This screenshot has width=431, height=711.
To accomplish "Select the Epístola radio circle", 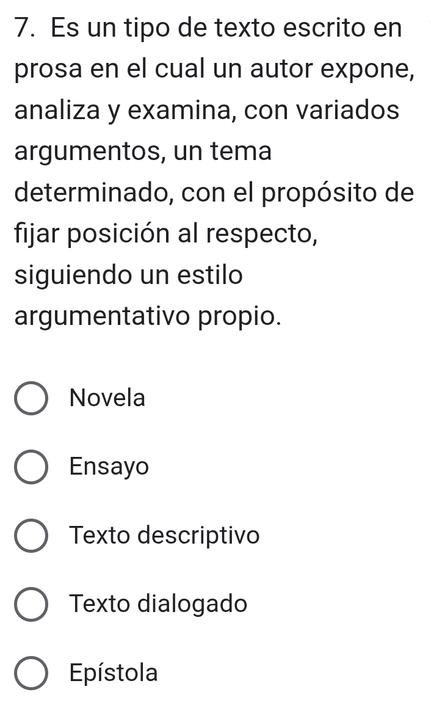I will click(x=31, y=673).
